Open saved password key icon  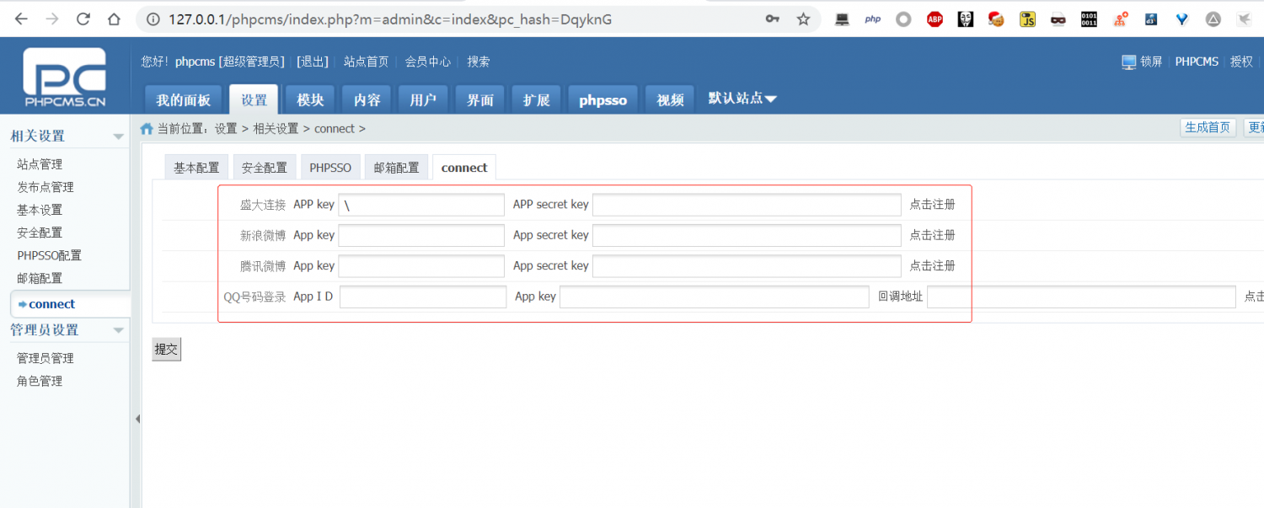click(772, 19)
